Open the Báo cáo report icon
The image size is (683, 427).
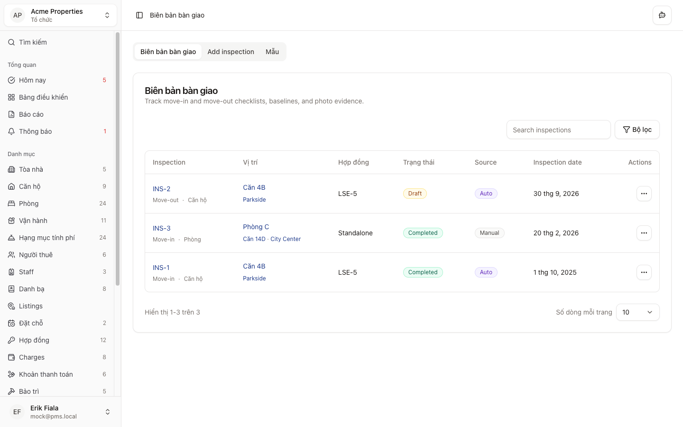[11, 114]
